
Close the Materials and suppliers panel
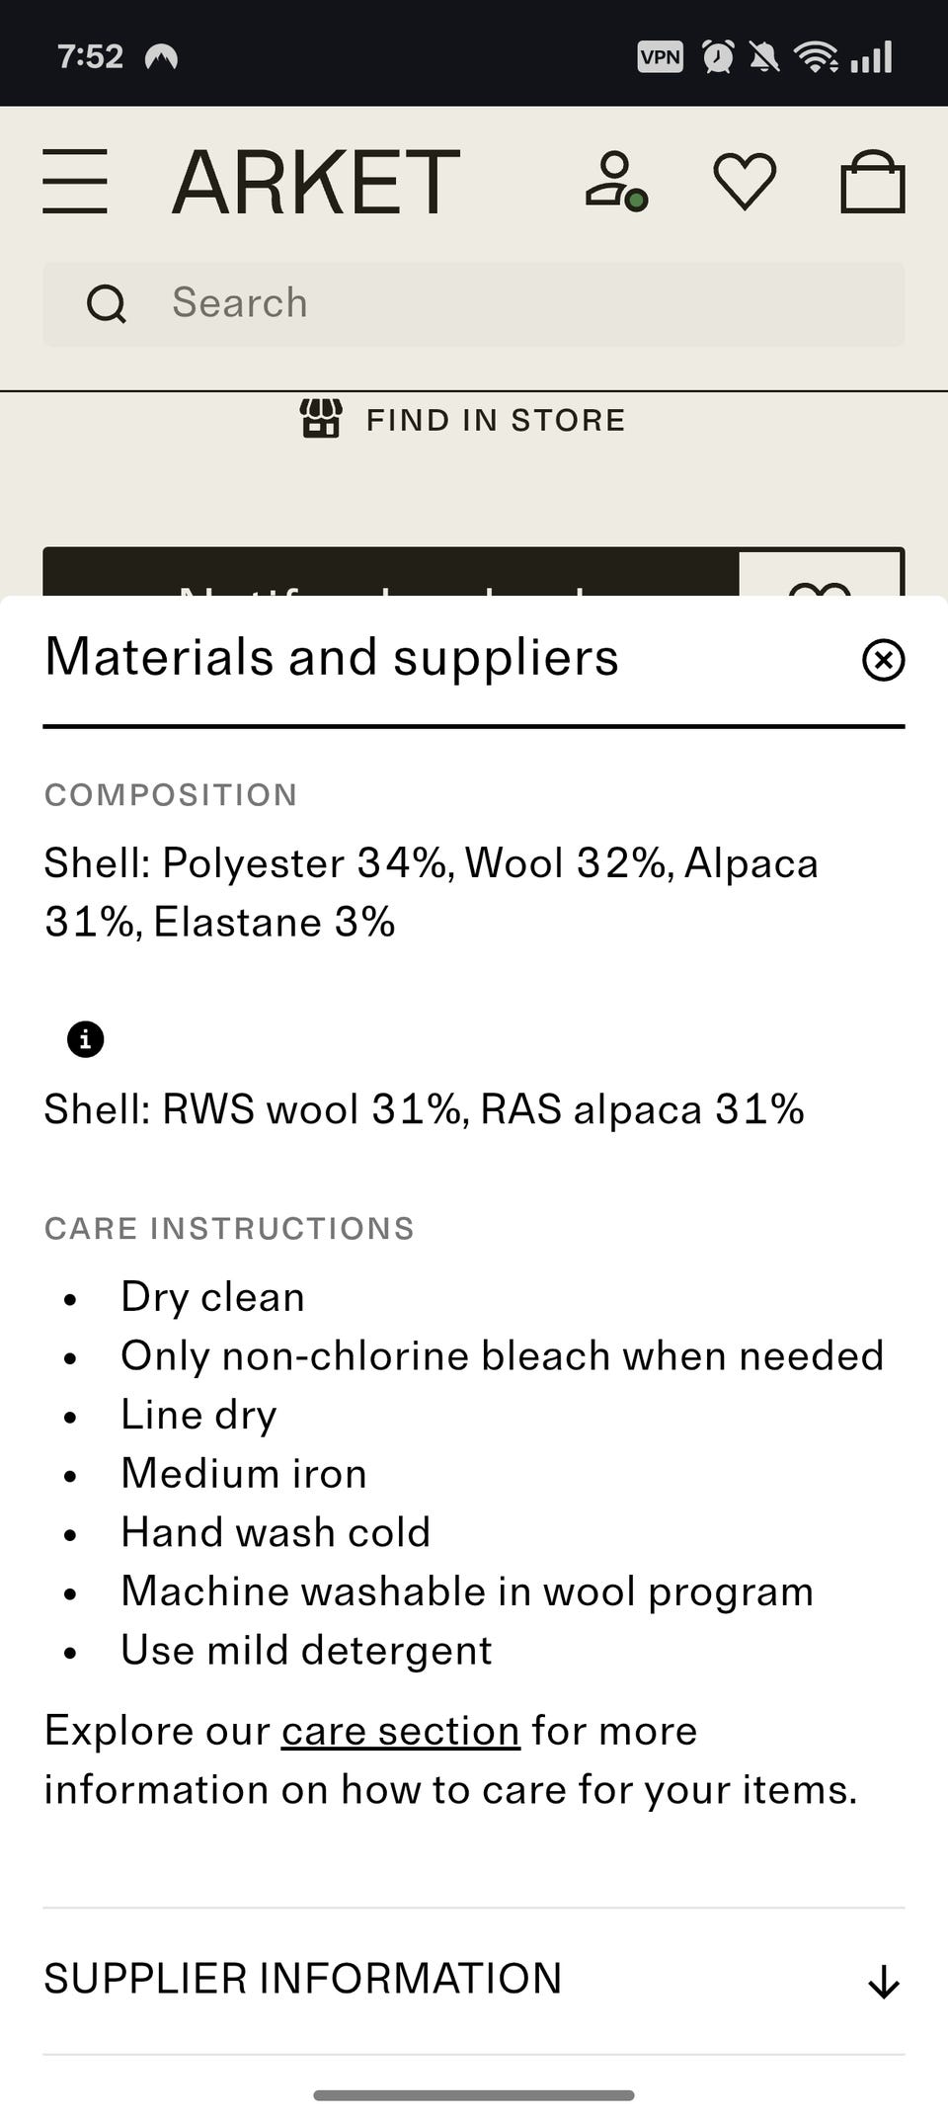883,660
